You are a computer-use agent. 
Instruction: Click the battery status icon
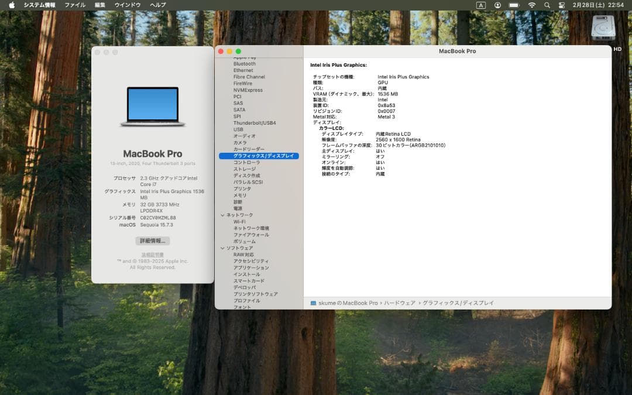(x=514, y=5)
